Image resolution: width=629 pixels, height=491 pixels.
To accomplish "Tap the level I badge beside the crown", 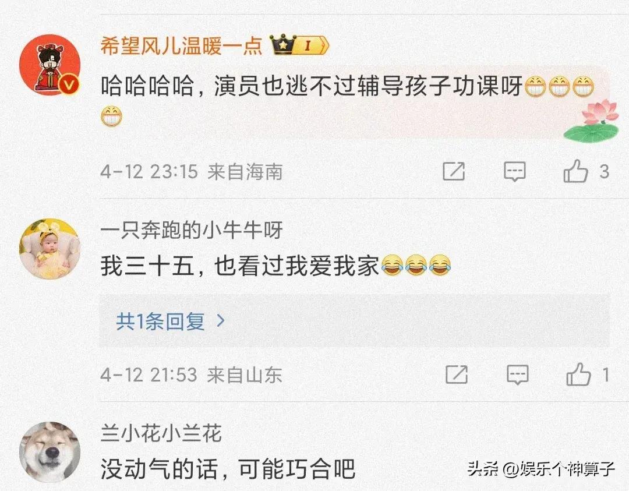I will click(312, 45).
